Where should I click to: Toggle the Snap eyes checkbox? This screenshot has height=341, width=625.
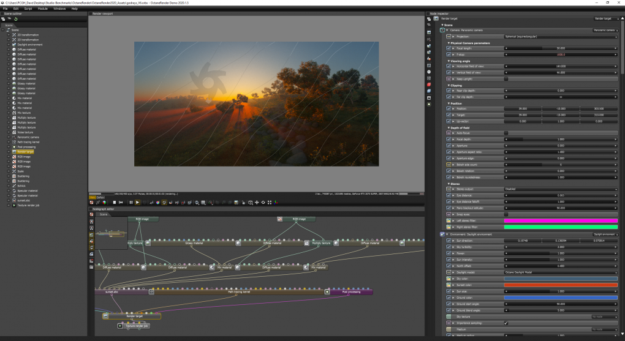(x=506, y=214)
